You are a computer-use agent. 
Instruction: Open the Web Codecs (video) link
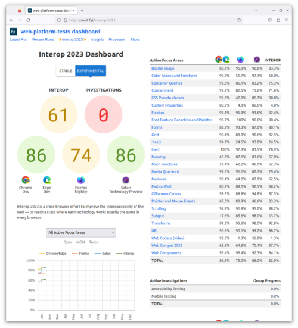tap(167, 238)
